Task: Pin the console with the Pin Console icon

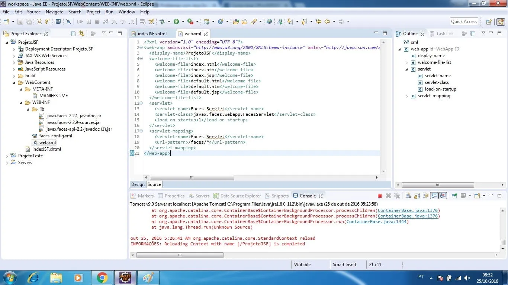Action: (454, 196)
